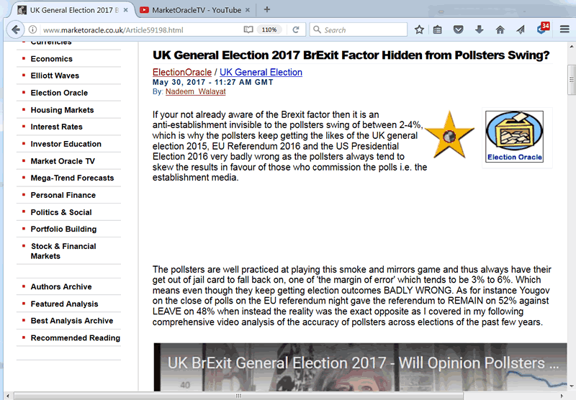Open author Nadeem_Walayat link
Image resolution: width=576 pixels, height=400 pixels.
195,92
